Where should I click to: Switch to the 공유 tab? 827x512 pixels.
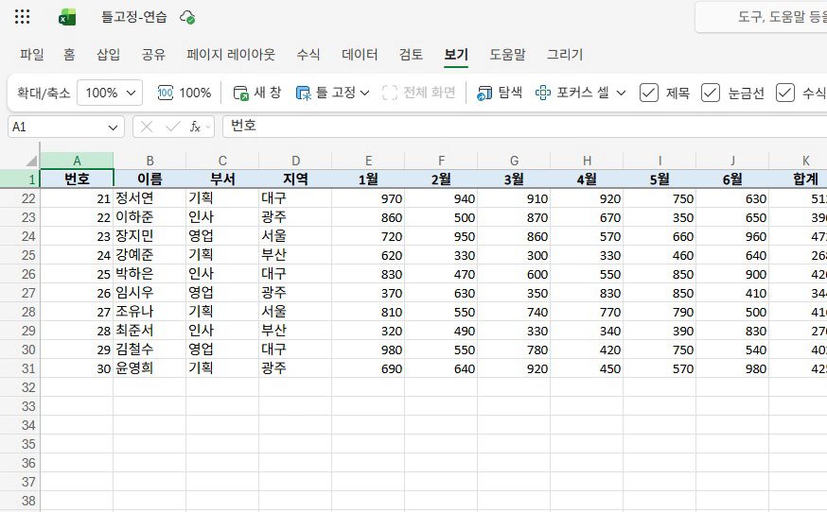pos(153,54)
